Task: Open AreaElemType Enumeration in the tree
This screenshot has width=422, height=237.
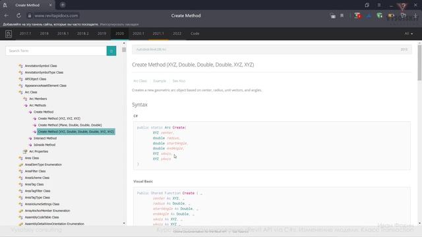Action: tap(43, 165)
